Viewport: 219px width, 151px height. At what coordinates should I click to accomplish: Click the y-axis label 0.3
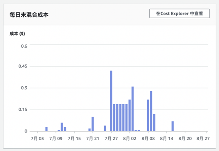pyautogui.click(x=24, y=88)
